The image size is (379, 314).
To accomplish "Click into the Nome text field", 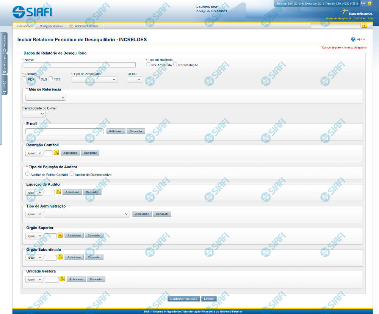I will pyautogui.click(x=79, y=65).
